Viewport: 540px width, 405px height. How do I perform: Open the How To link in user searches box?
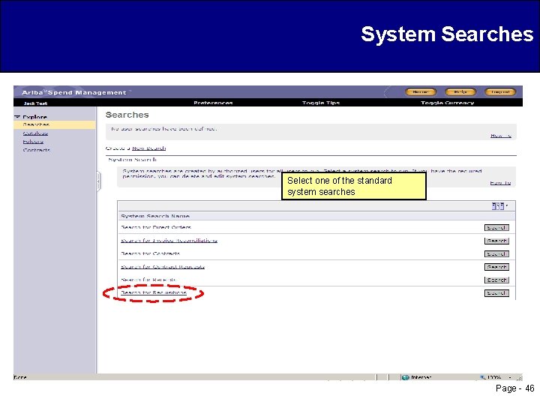point(501,136)
